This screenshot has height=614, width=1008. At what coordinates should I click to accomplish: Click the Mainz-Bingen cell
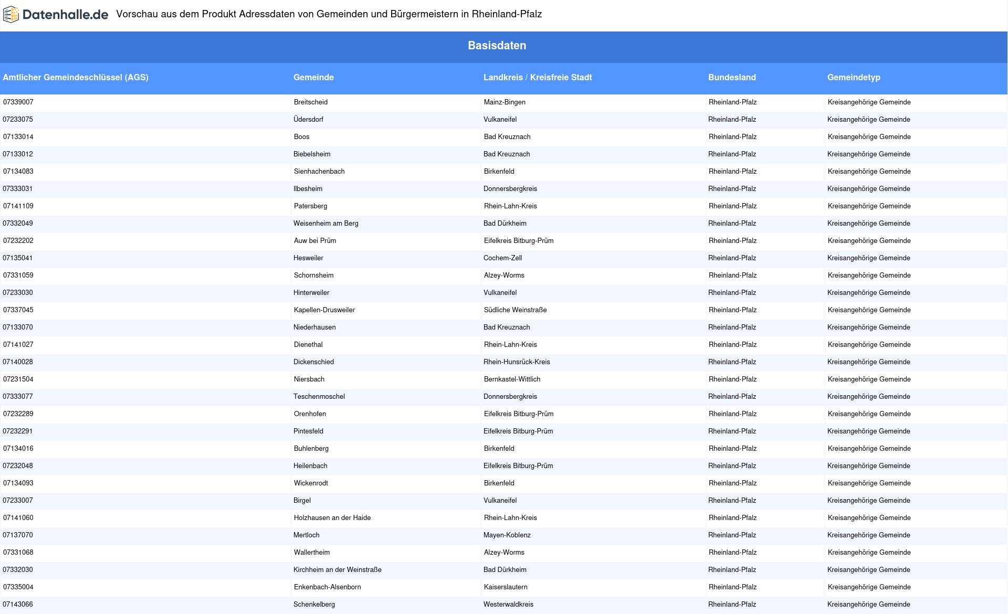[593, 102]
